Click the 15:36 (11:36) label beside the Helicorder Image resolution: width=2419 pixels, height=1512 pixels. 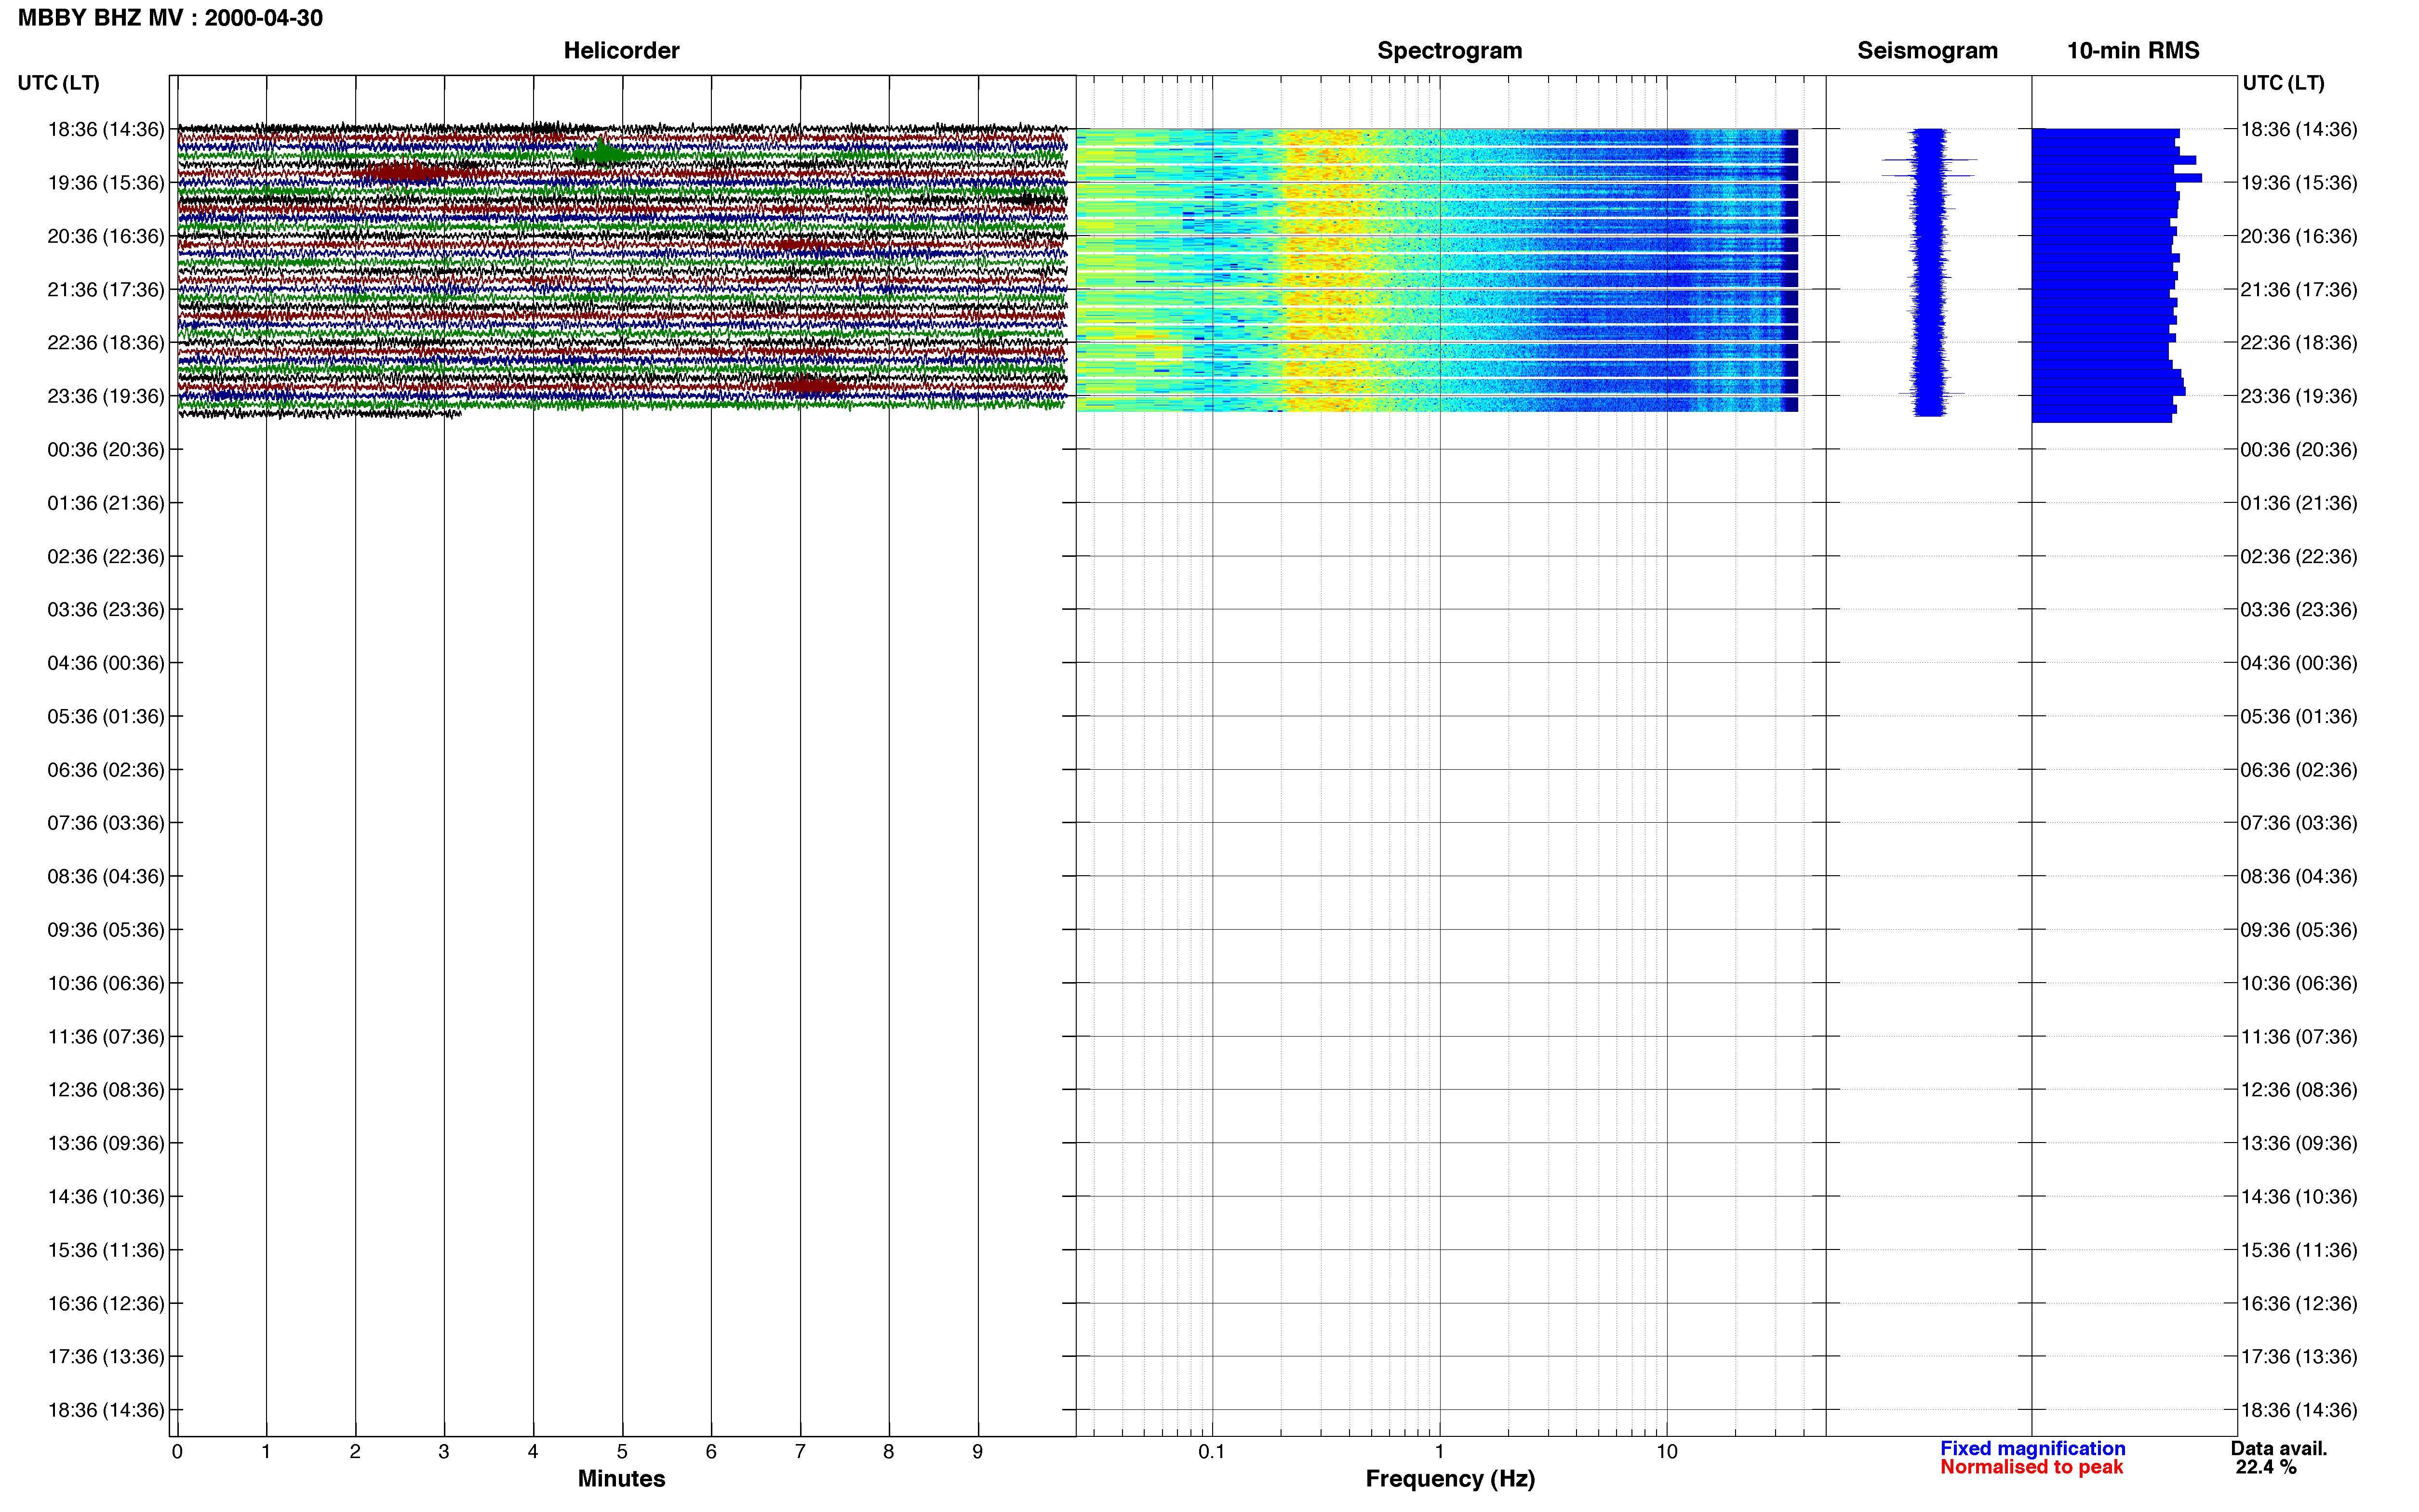click(106, 1250)
